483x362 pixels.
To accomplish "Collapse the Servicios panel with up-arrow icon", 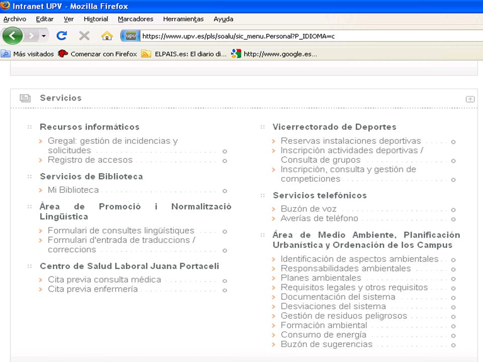I will click(x=470, y=99).
